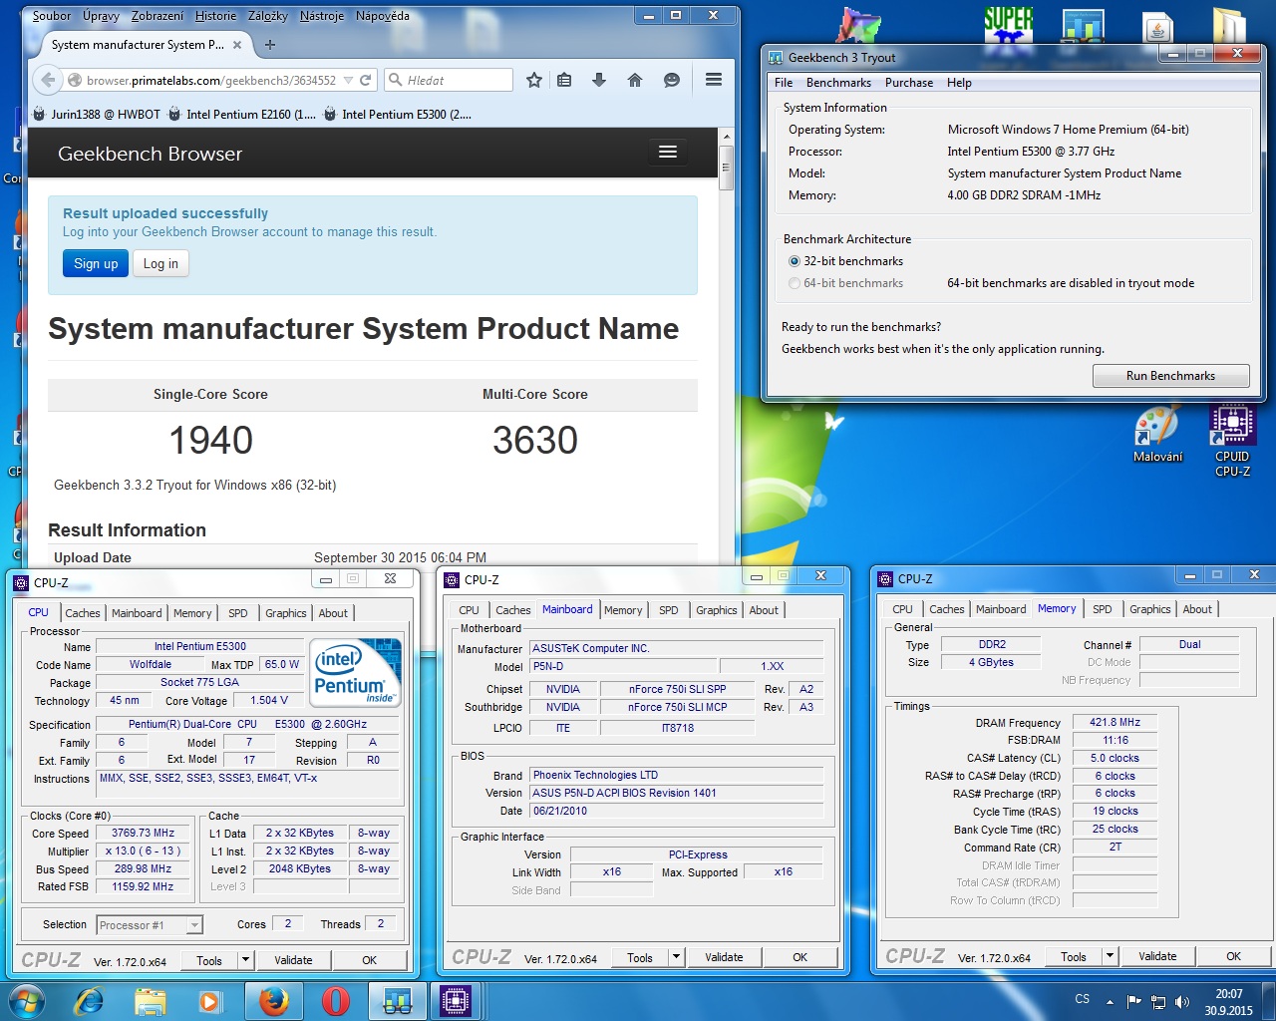Expand Tools dropdown arrow in middle CPU-Z
Screen dimensions: 1276x1021
point(676,957)
